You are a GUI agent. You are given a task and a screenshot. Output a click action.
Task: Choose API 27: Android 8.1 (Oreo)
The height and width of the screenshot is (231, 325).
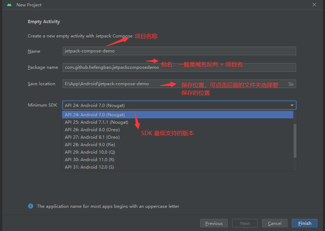tap(177, 137)
